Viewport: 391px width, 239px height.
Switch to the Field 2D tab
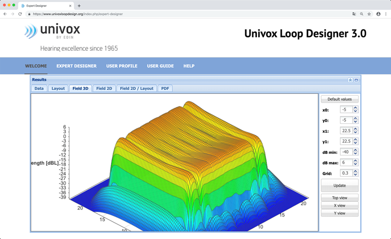coord(104,89)
